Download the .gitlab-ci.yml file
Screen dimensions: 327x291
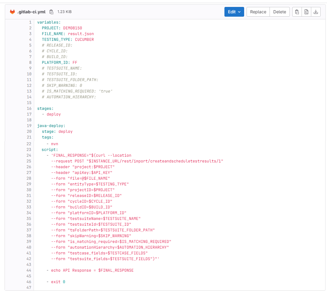[x=316, y=11]
